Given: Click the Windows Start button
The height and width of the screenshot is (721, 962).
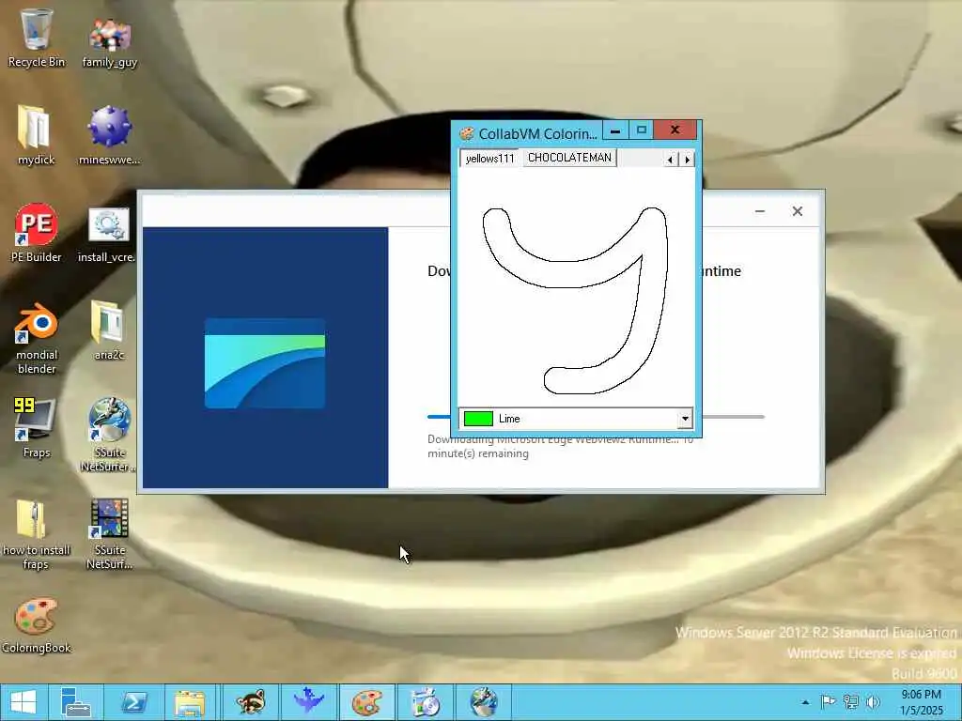Looking at the screenshot, I should point(23,702).
